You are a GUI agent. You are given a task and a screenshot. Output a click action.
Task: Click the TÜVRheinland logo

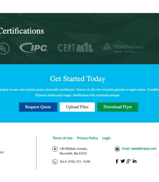[124, 48]
